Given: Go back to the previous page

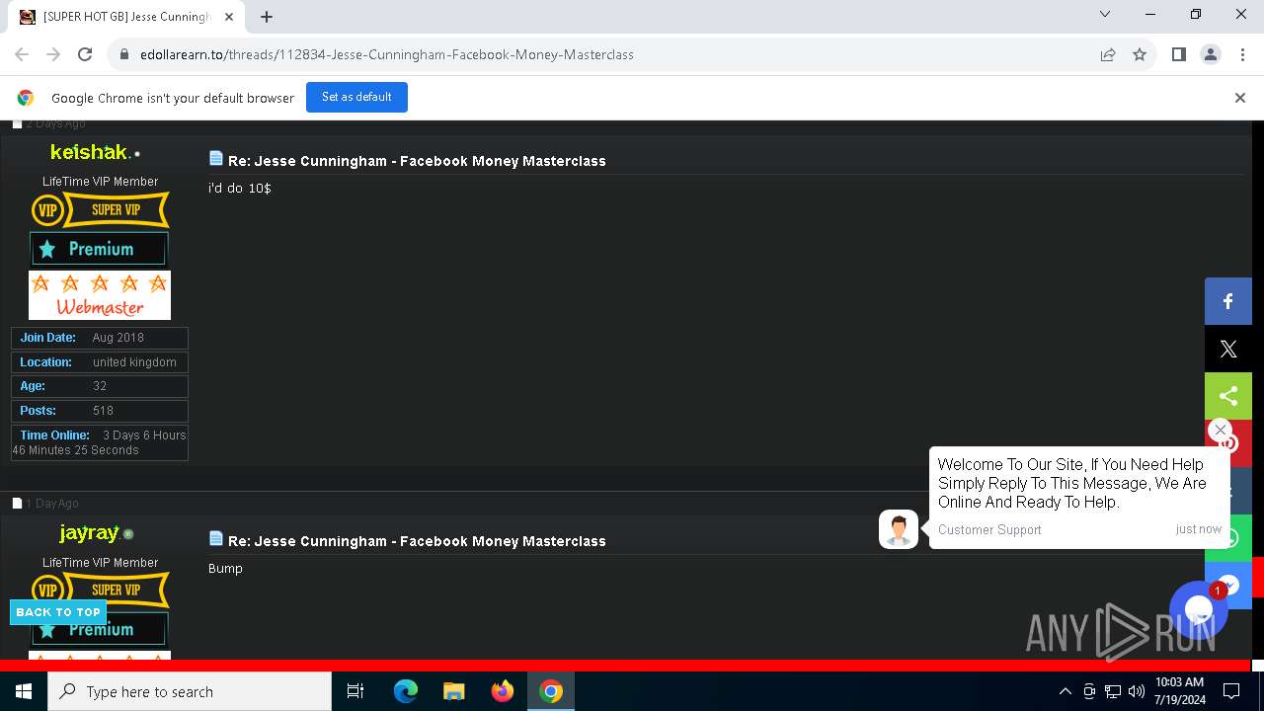Looking at the screenshot, I should point(22,54).
